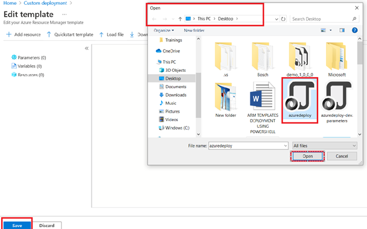Click Load file option
Image resolution: width=367 pixels, height=229 pixels.
pos(112,34)
